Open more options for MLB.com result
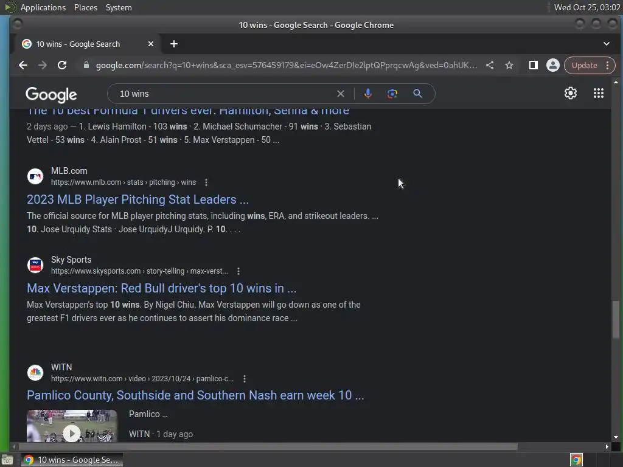 pyautogui.click(x=206, y=182)
